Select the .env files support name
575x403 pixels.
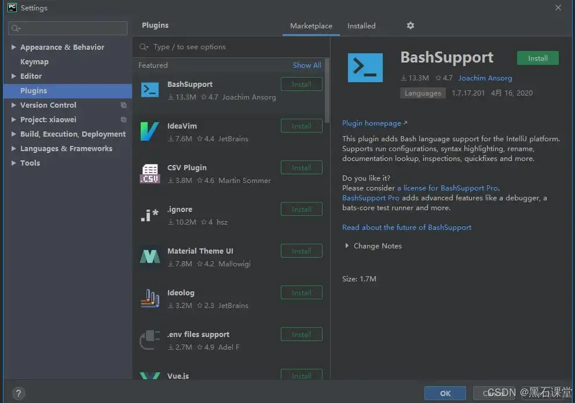(199, 335)
